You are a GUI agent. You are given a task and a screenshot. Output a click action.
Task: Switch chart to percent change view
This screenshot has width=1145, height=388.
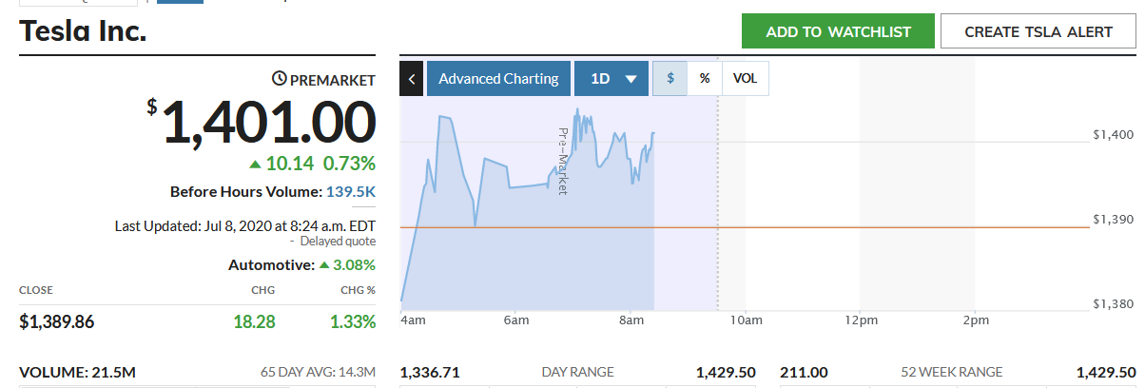pos(705,79)
